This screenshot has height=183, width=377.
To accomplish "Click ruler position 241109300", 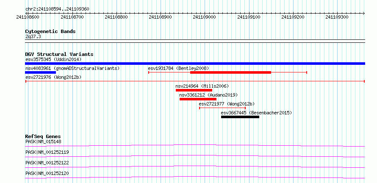I will pos(337,17).
